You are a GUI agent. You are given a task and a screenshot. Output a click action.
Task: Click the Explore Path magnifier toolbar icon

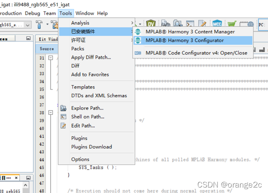pyautogui.click(x=178, y=24)
